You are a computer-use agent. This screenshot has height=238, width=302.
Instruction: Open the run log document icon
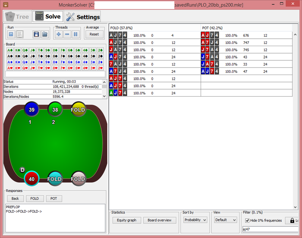click(19, 34)
